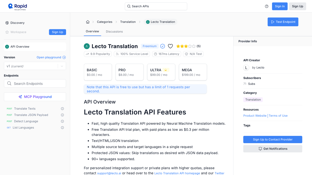
Task: Click the Service Level signal icon
Action: point(117,54)
